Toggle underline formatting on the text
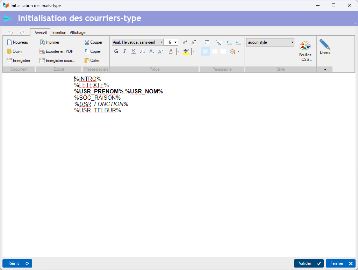358x270 pixels. pyautogui.click(x=134, y=51)
